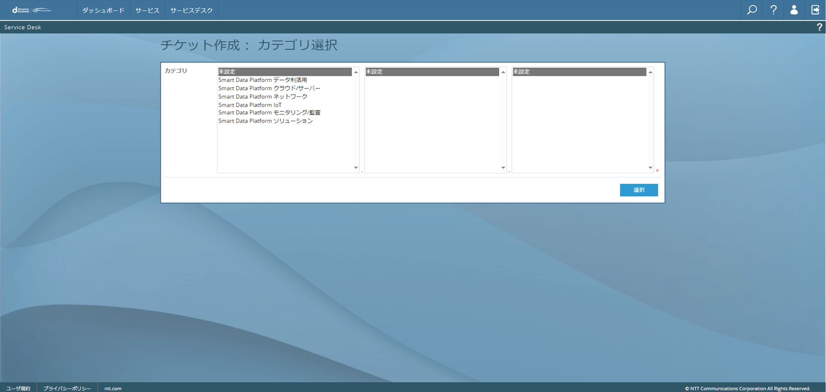This screenshot has width=826, height=392.
Task: Open the ntt.com footer link
Action: click(113, 388)
